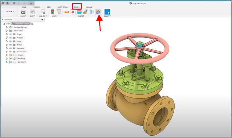Hide the Nut component
This screenshot has width=232, height=138.
[x=11, y=62]
